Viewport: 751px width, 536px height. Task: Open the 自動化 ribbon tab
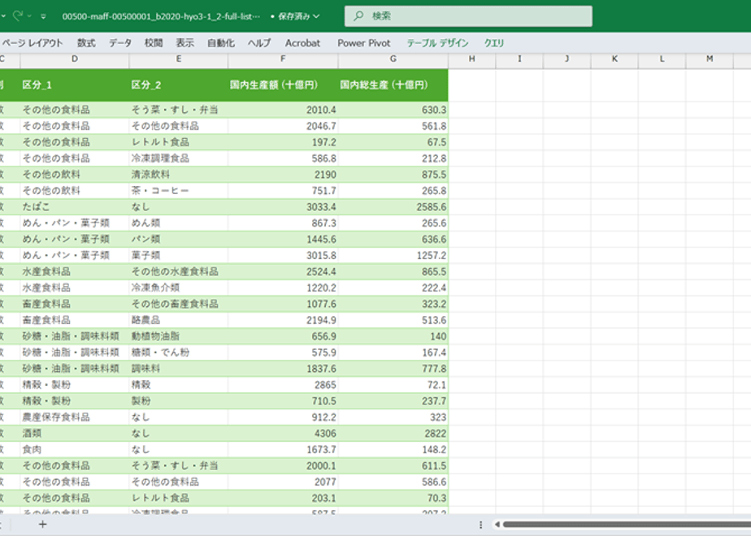point(221,43)
